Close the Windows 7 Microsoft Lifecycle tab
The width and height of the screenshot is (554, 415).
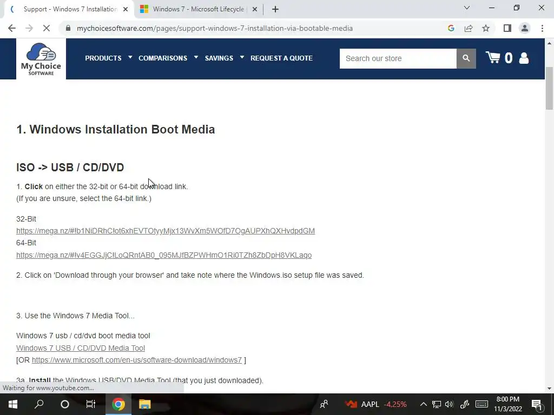point(255,9)
